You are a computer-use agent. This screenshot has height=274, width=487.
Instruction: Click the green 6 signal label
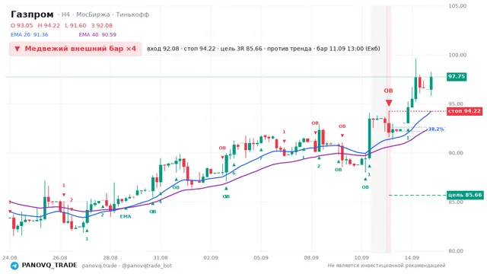(x=234, y=174)
